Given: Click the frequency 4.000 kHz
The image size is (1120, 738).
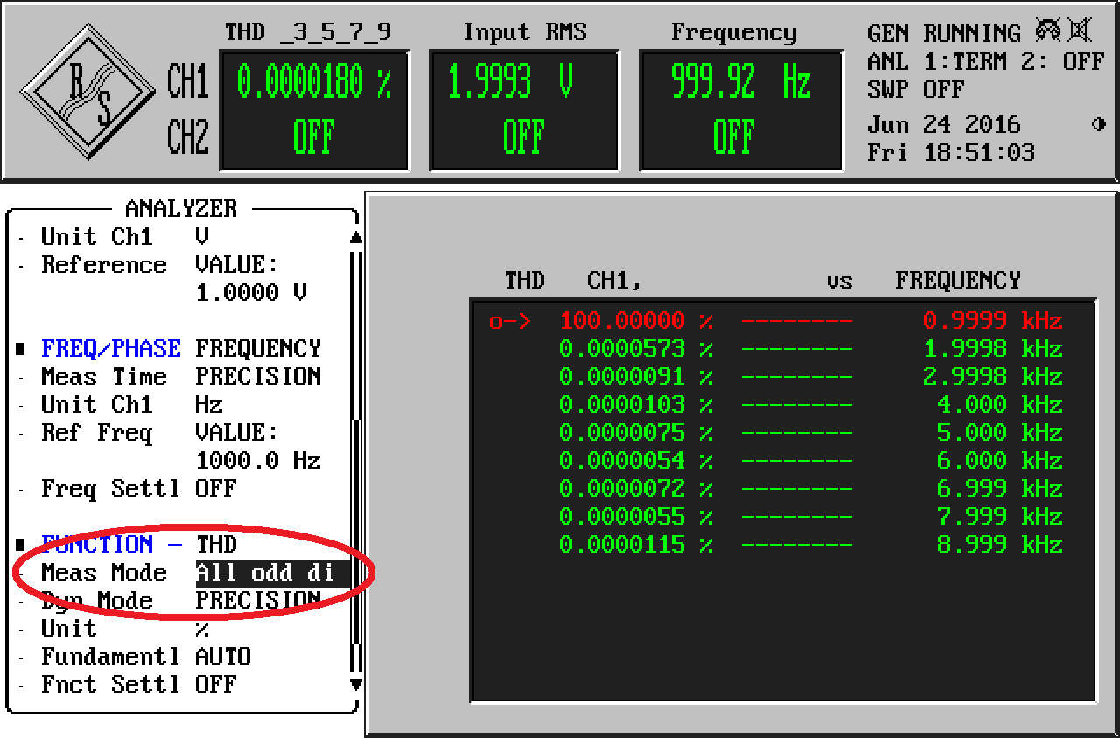Looking at the screenshot, I should [x=1000, y=405].
